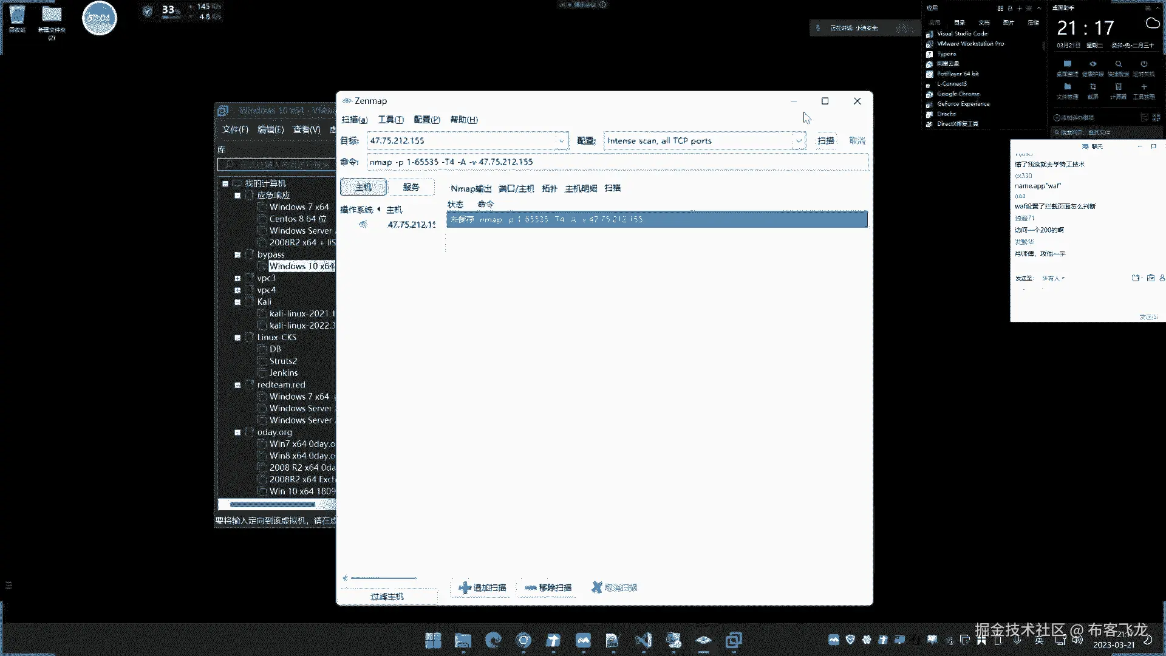Open VMware Workstation from the taskbar
The image size is (1166, 656).
click(x=734, y=640)
